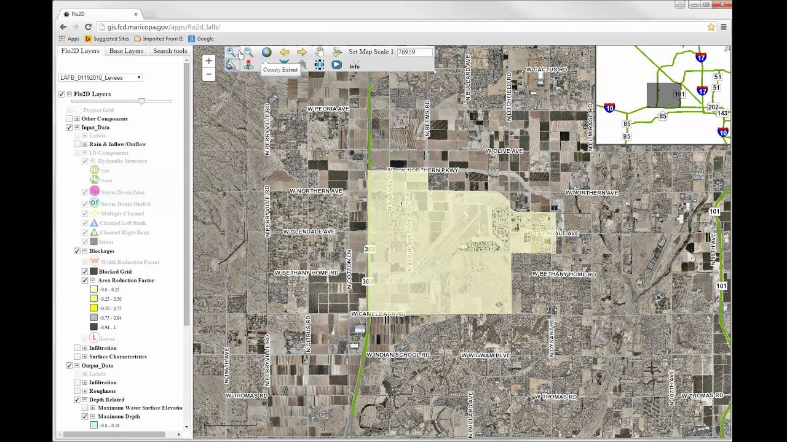Image resolution: width=787 pixels, height=442 pixels.
Task: Open the globe wrench tool icon
Action: (231, 65)
